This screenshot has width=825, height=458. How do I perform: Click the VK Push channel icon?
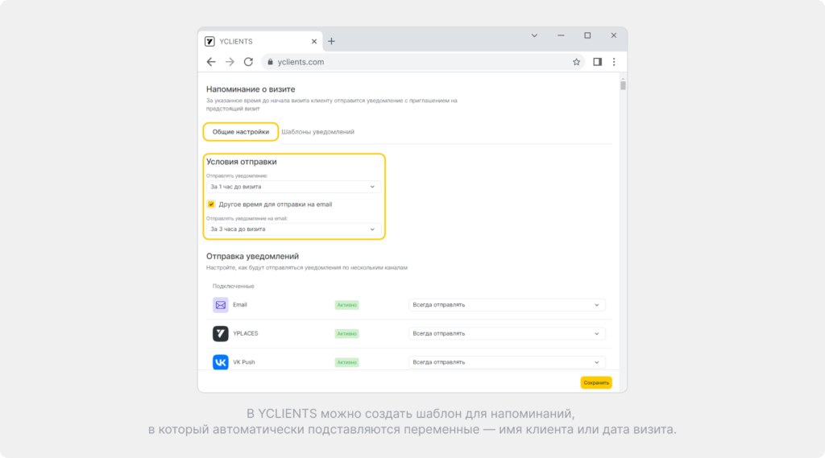click(221, 362)
